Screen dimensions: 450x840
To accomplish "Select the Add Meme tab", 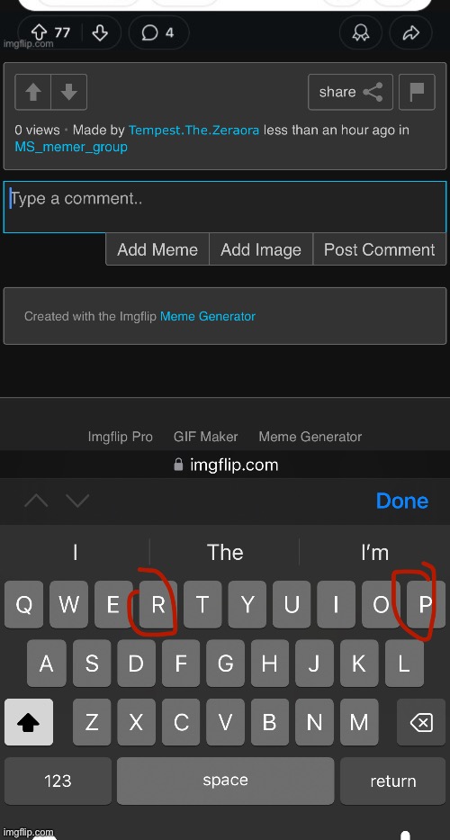I will pyautogui.click(x=157, y=249).
